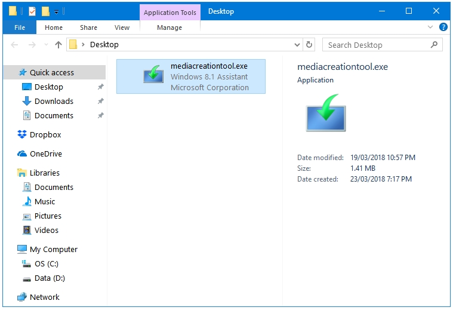453x310 pixels.
Task: Click the Desktop path in the address bar
Action: click(104, 45)
